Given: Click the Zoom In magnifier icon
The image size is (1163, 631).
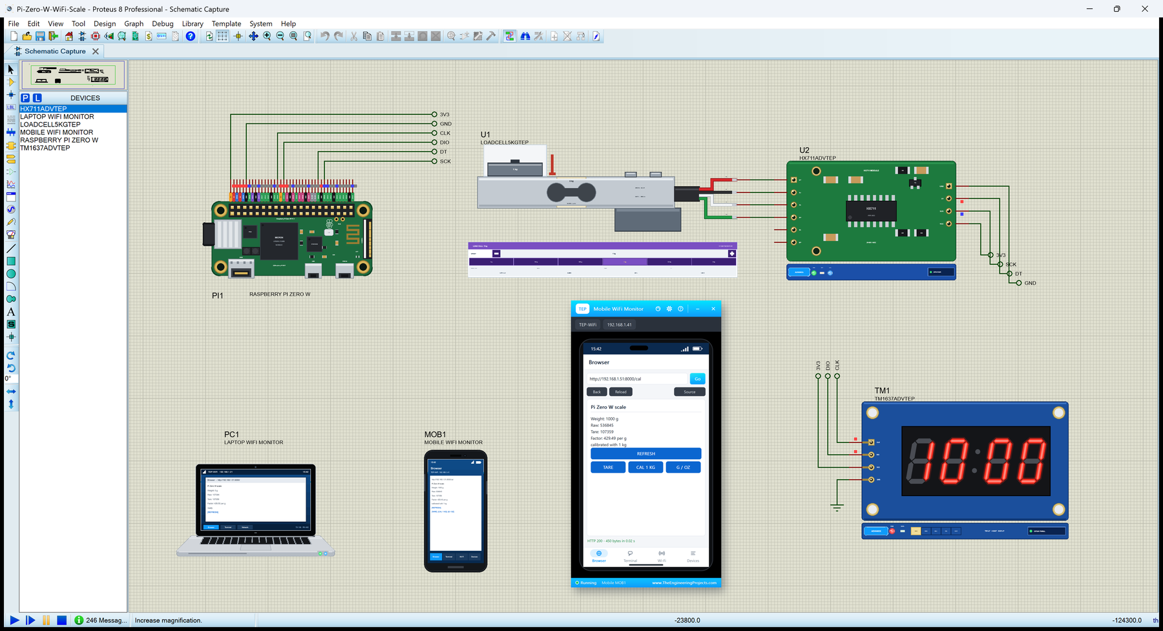Looking at the screenshot, I should [267, 36].
